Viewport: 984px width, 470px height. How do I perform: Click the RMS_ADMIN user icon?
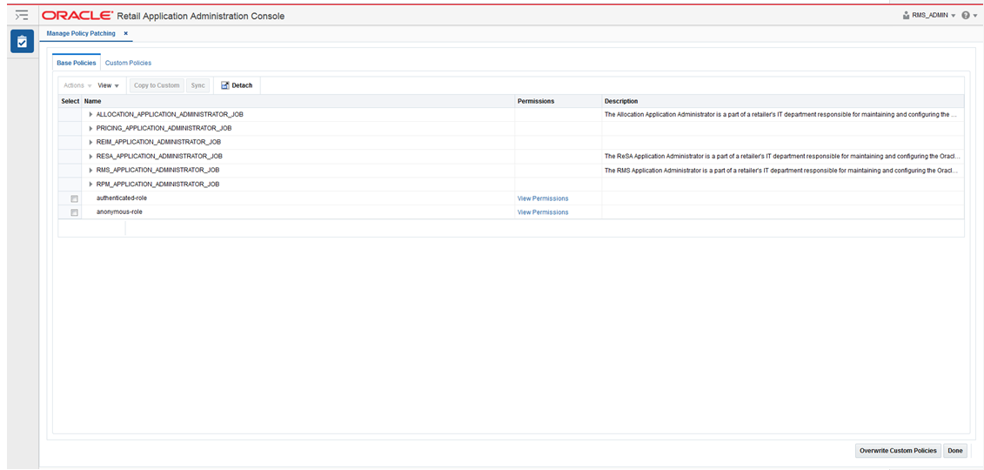coord(906,15)
